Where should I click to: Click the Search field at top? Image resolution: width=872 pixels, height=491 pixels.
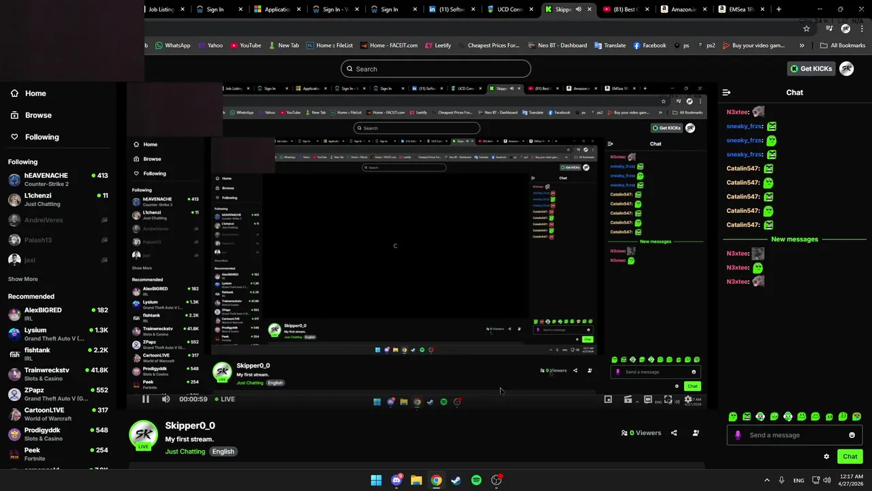[x=436, y=69]
